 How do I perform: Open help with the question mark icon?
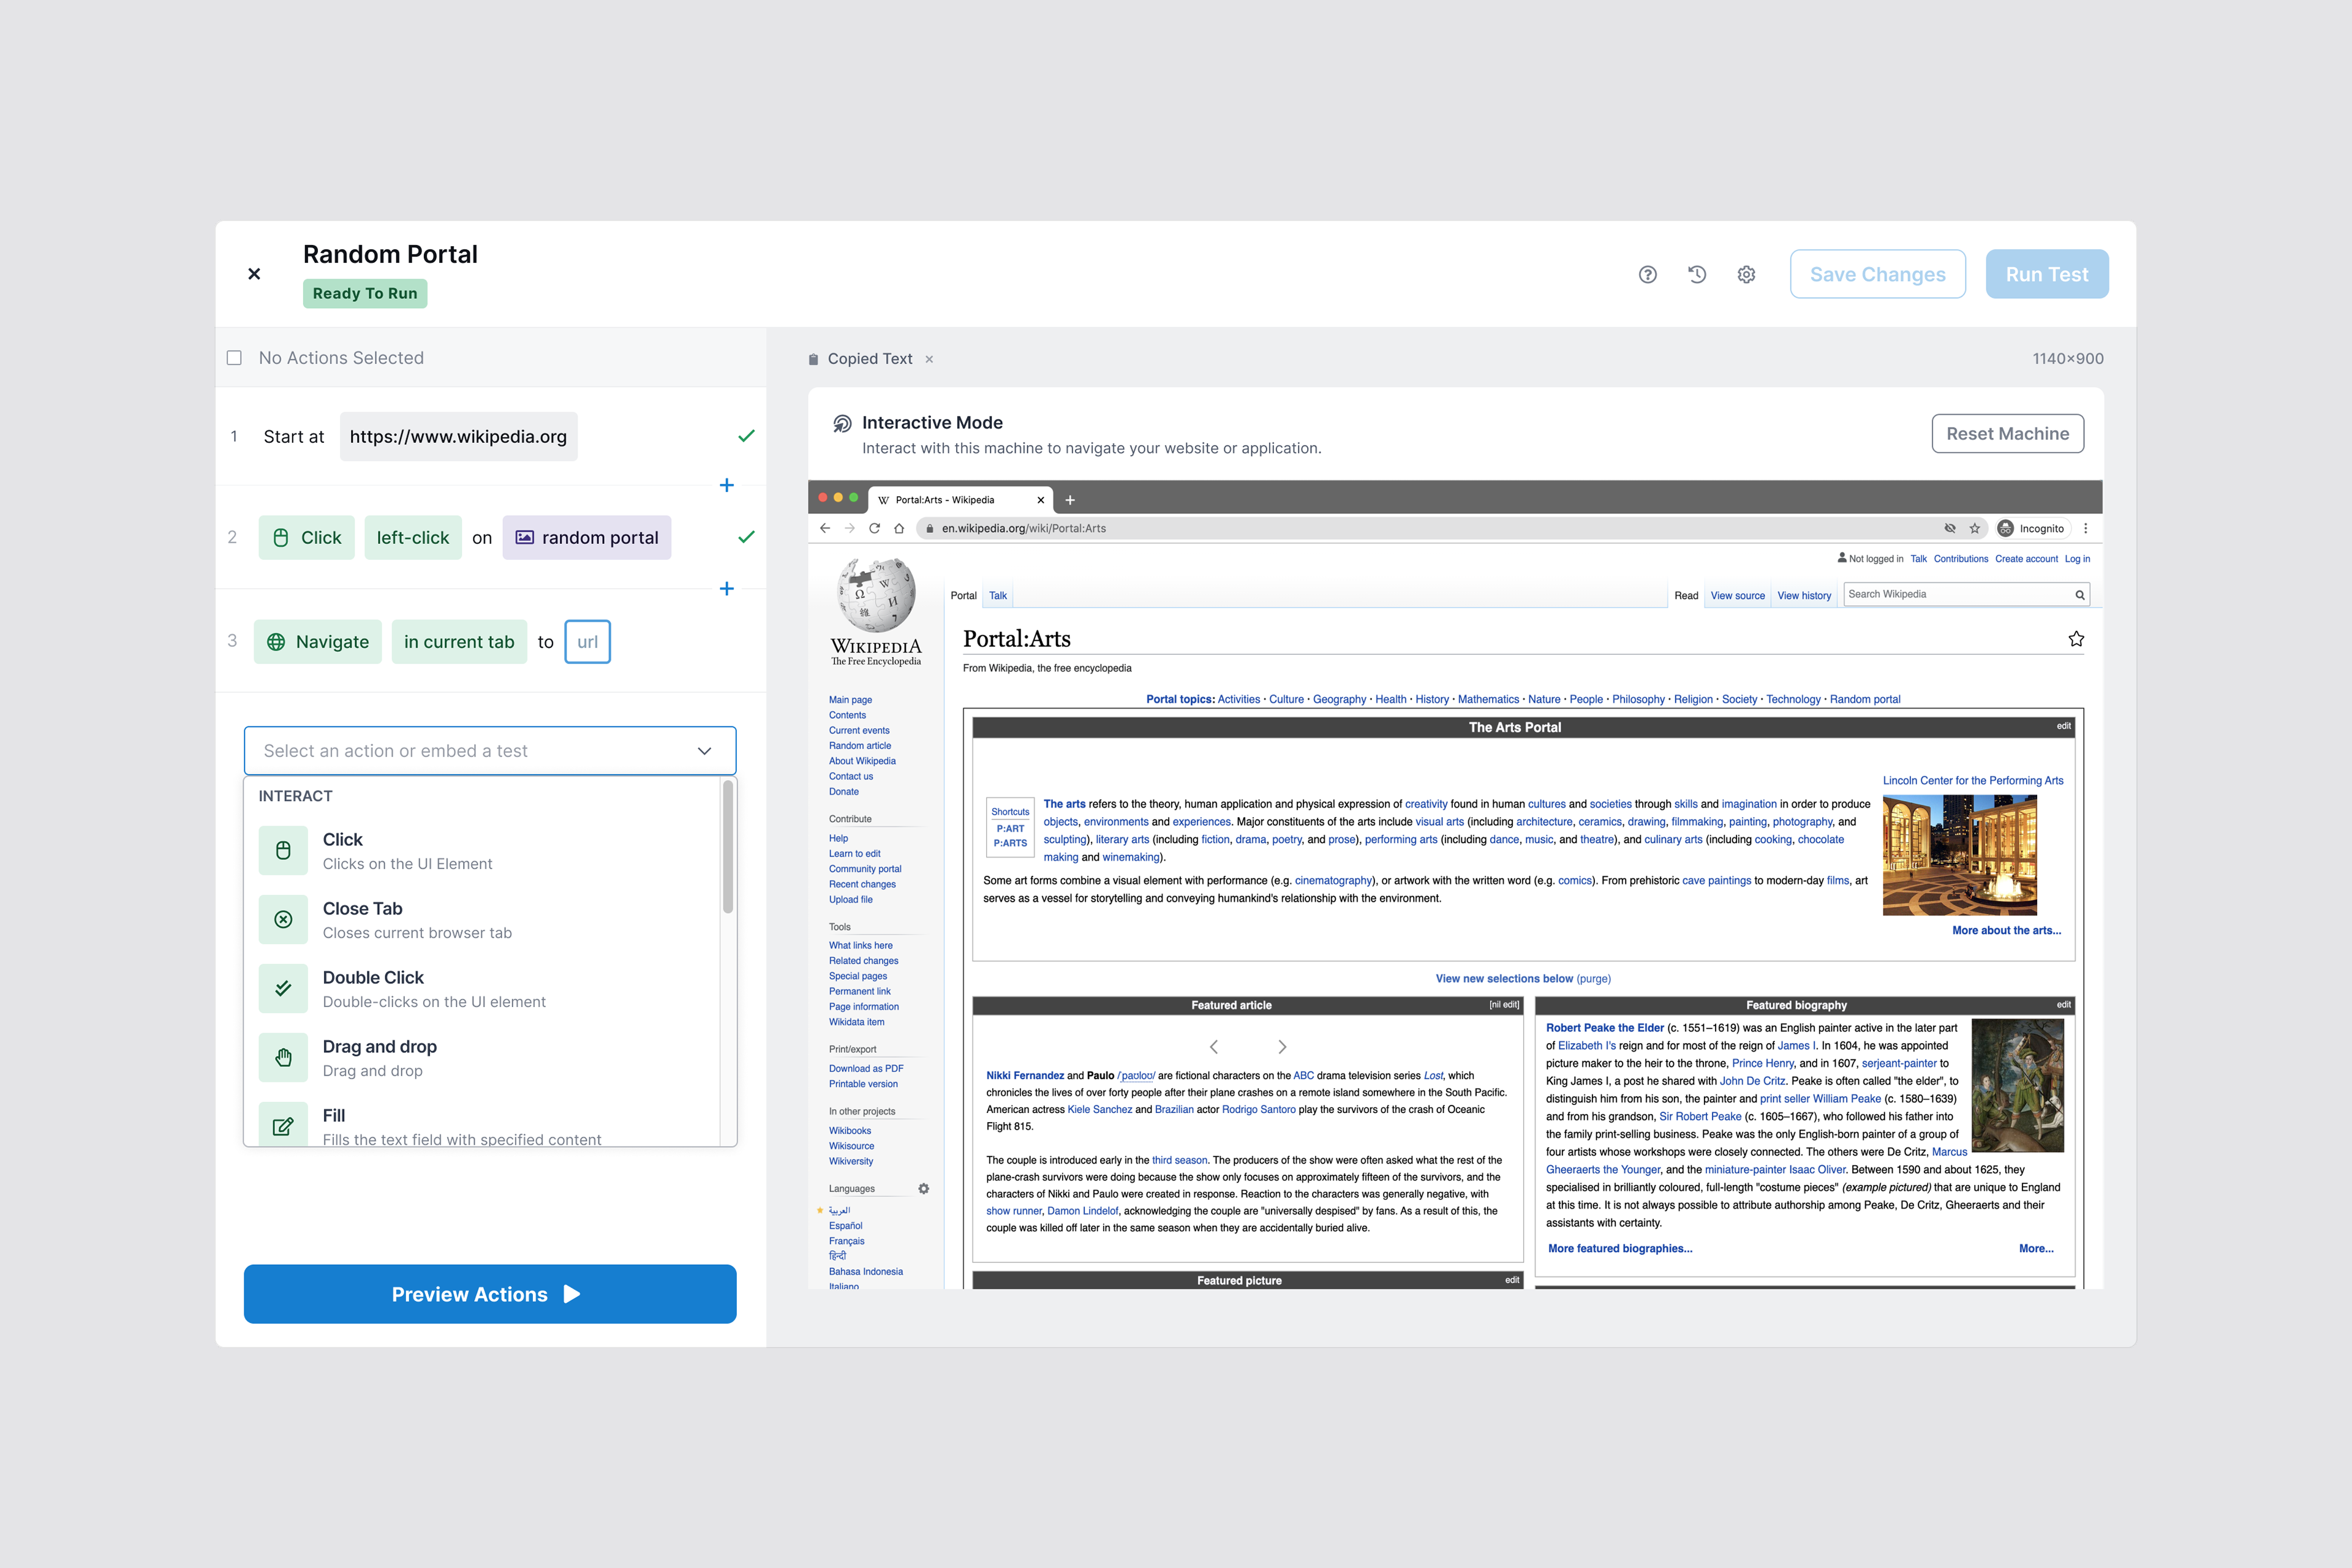(1648, 274)
